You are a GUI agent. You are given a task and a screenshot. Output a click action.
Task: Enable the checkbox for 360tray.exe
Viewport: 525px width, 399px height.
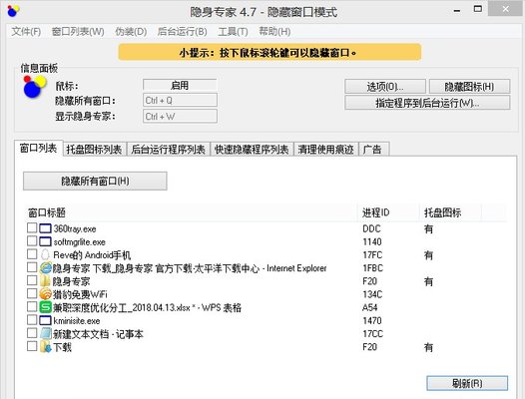click(x=32, y=228)
